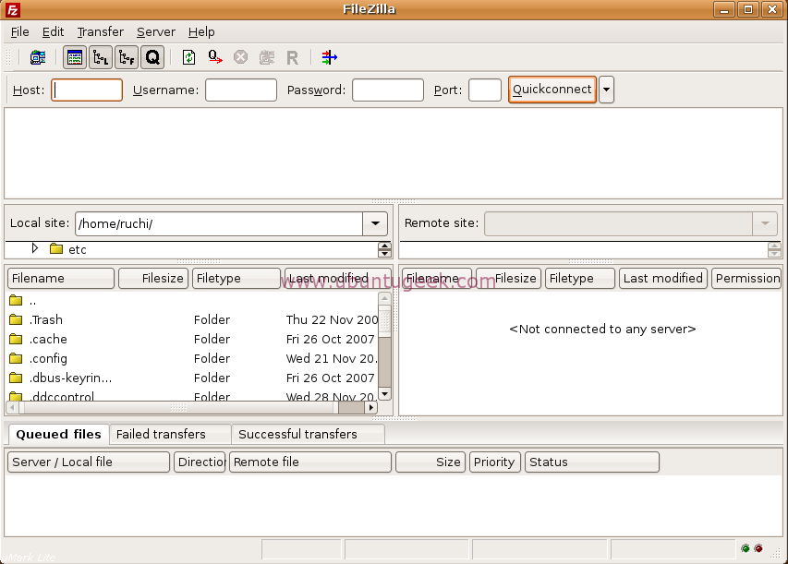Toggle local directory tree view

coord(101,58)
